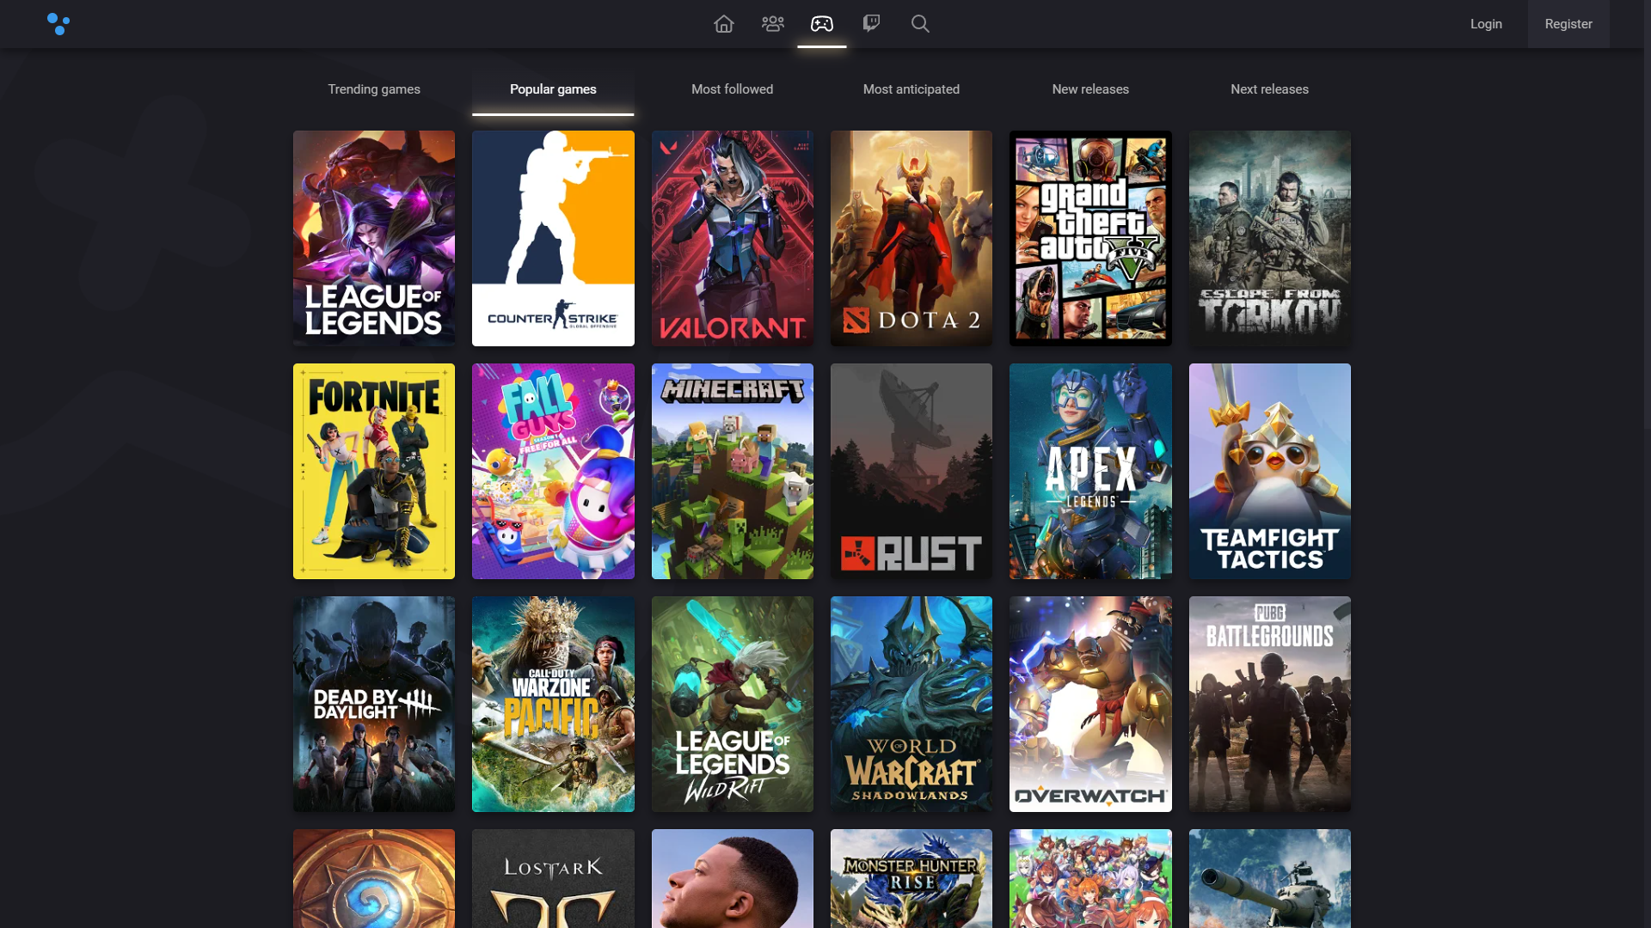
Task: Click the Login link
Action: coord(1486,24)
